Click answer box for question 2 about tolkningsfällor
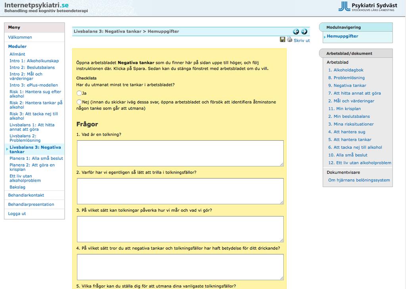The width and height of the screenshot is (406, 289). (x=180, y=191)
